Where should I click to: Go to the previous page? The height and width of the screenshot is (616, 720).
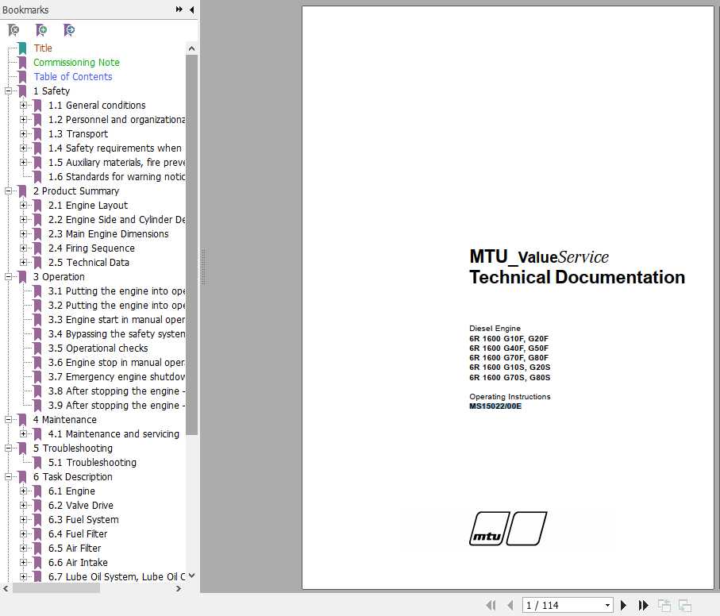510,605
